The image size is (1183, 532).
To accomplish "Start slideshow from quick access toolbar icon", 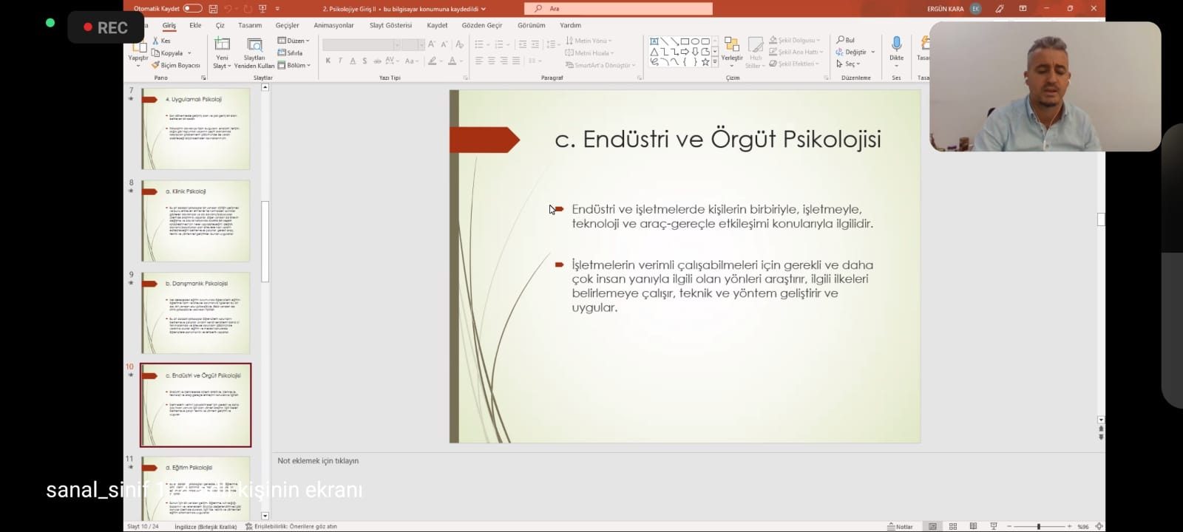I will click(262, 9).
